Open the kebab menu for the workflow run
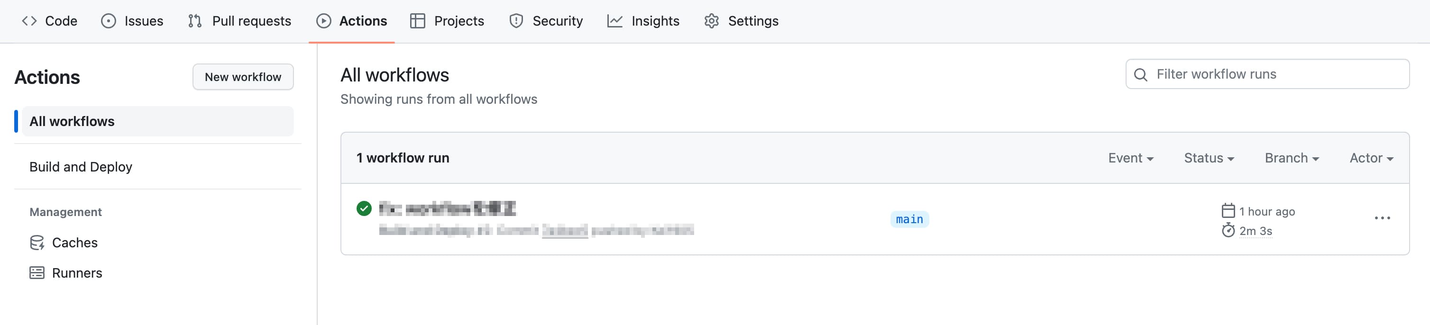Viewport: 1430px width, 325px height. 1382,218
